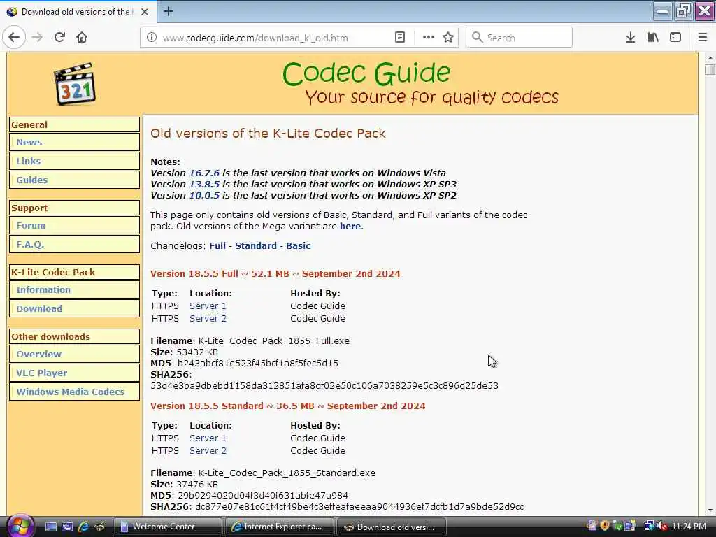Image resolution: width=716 pixels, height=537 pixels.
Task: Open VLC Player sidebar link
Action: click(74, 373)
